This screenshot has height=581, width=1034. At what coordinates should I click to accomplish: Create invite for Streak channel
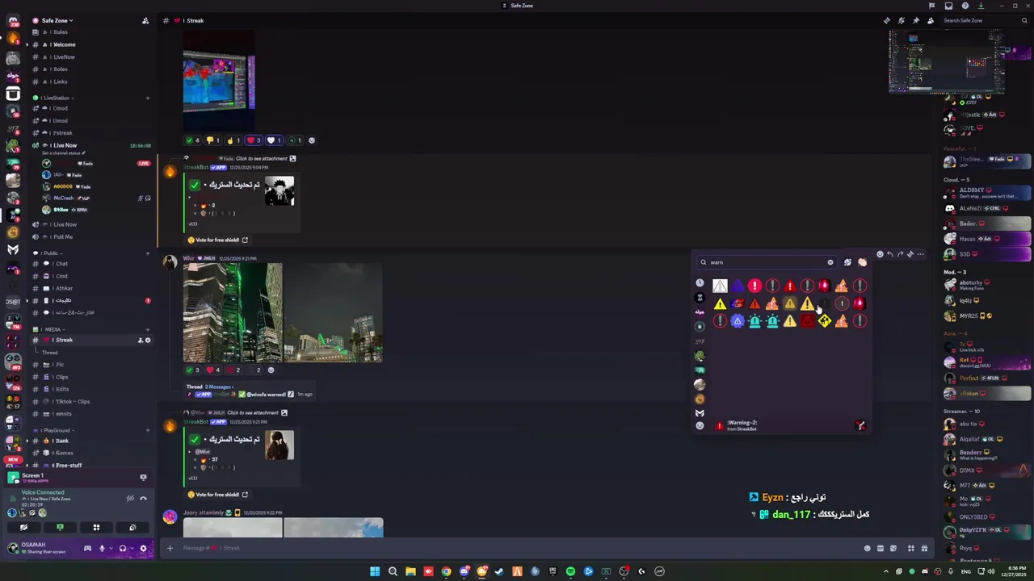140,340
